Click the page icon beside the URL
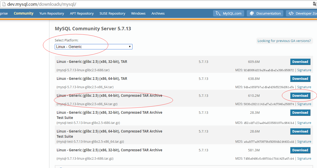 click(4, 4)
